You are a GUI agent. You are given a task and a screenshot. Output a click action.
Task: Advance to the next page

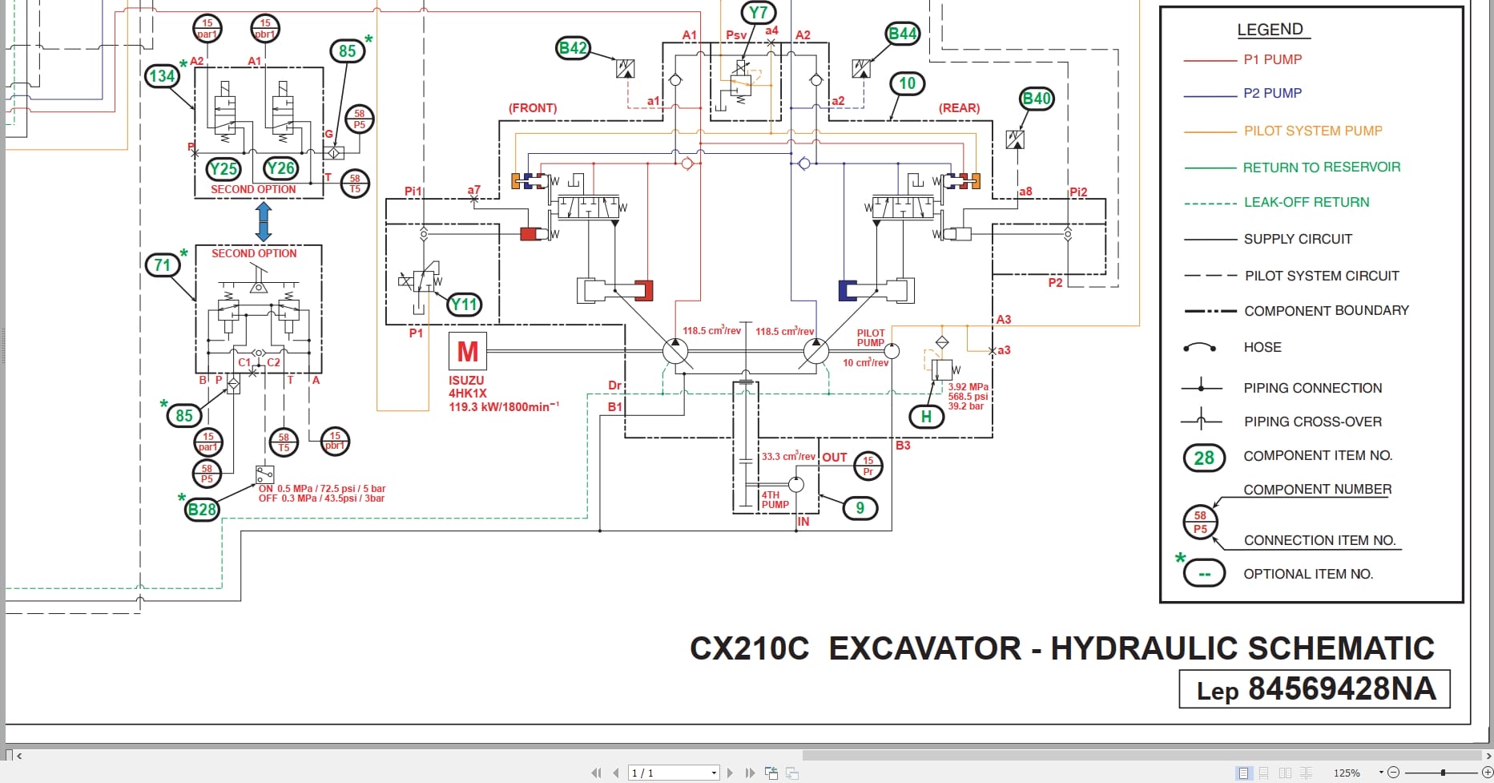(x=730, y=773)
